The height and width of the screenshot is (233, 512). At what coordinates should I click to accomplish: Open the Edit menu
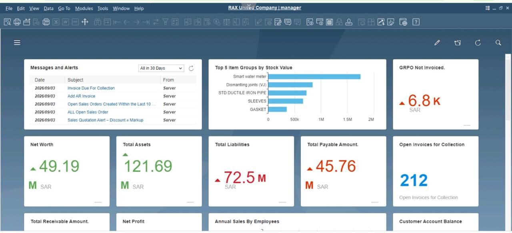[21, 8]
